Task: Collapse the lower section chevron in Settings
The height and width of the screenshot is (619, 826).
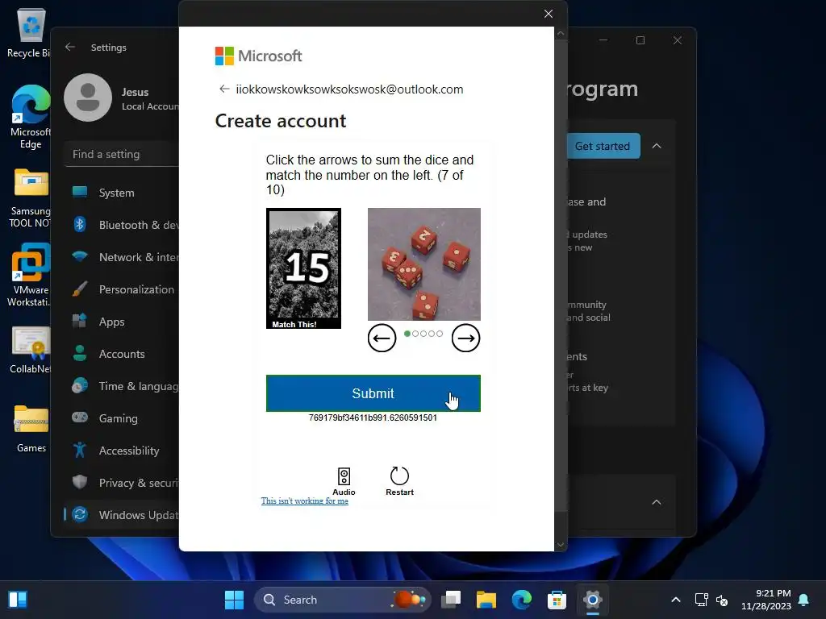Action: click(x=657, y=502)
